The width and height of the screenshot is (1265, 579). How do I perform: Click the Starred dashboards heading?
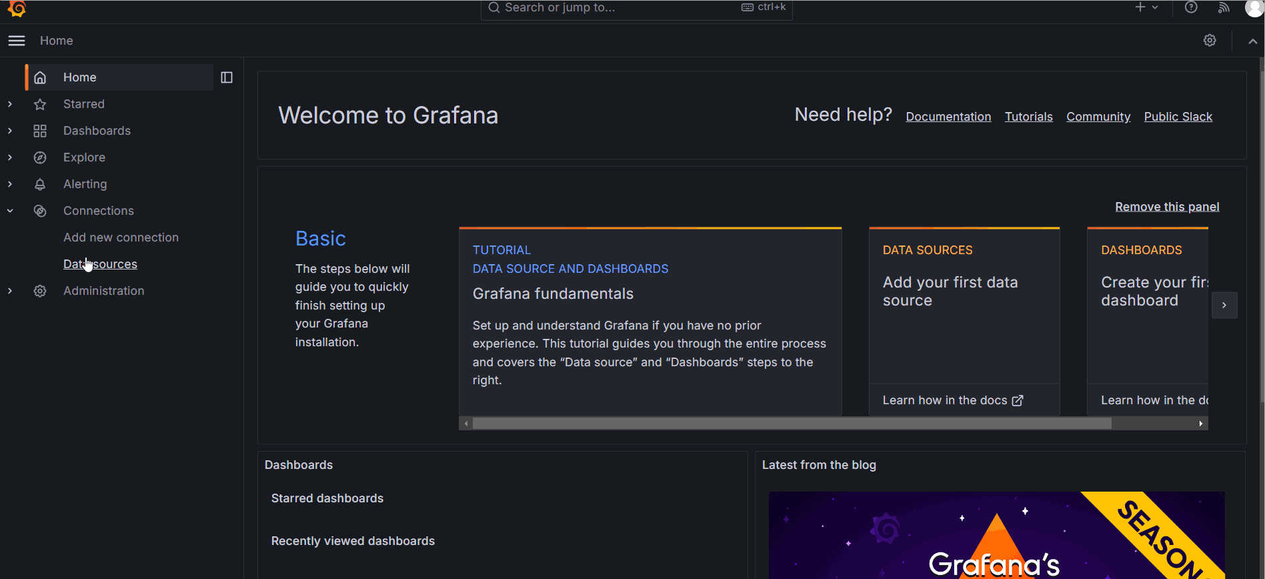(x=327, y=498)
